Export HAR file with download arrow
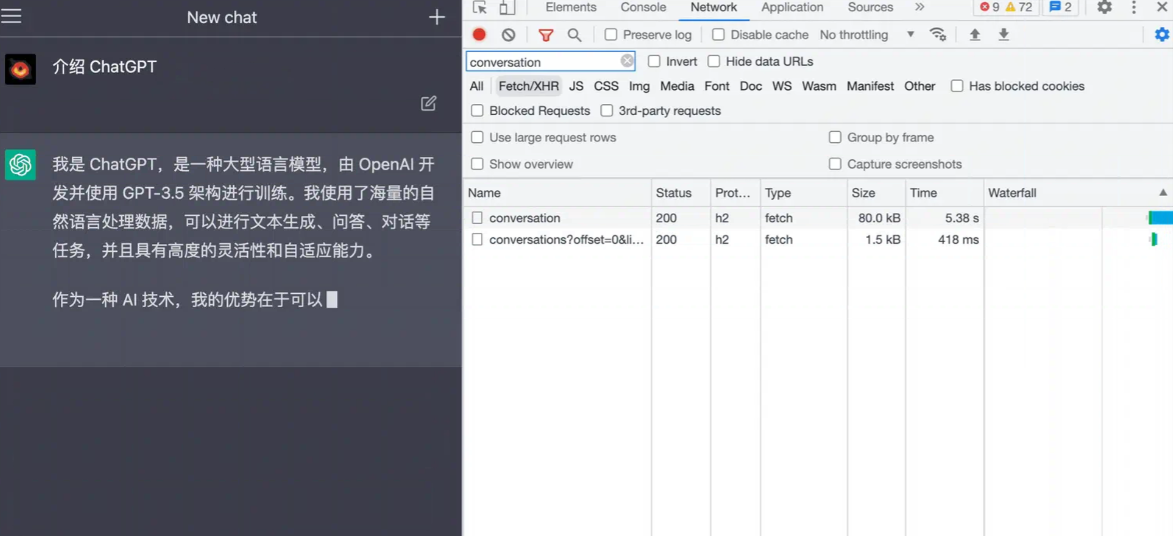Image resolution: width=1173 pixels, height=536 pixels. point(1004,34)
